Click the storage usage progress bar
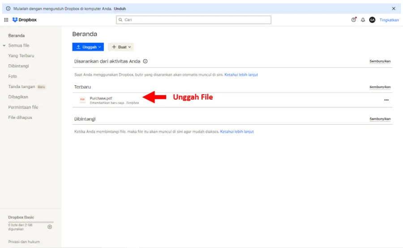The image size is (403, 248). click(30, 222)
